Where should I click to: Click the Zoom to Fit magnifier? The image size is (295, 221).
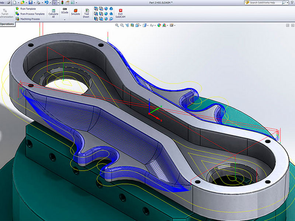pyautogui.click(x=117, y=25)
